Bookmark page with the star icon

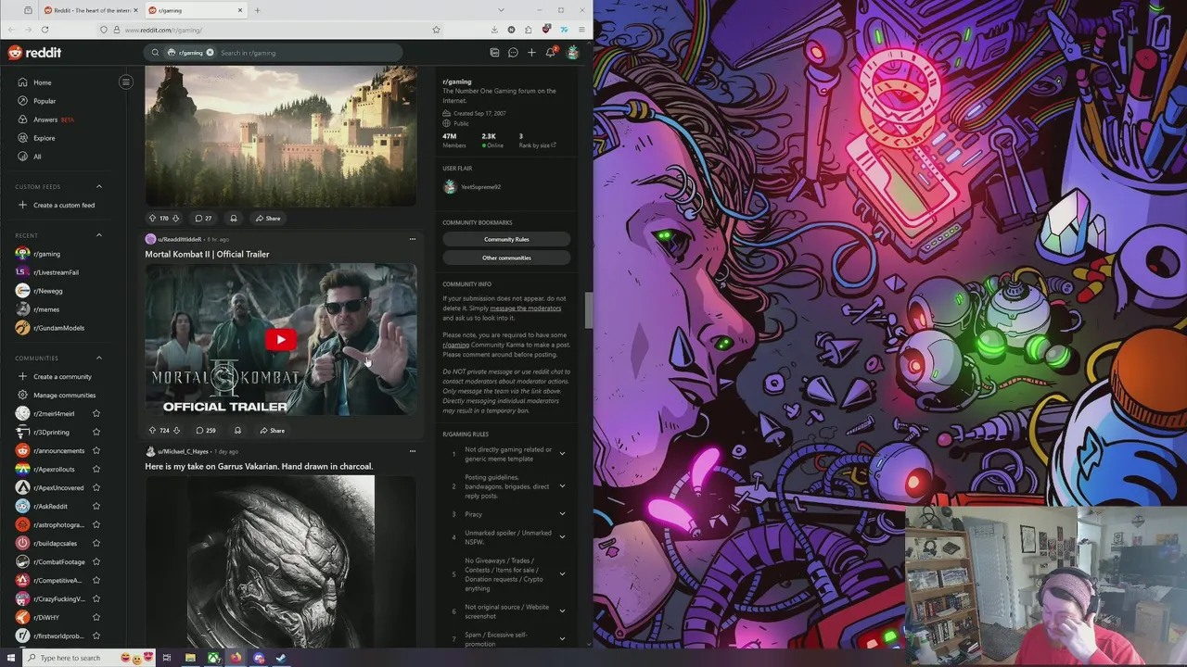[436, 30]
